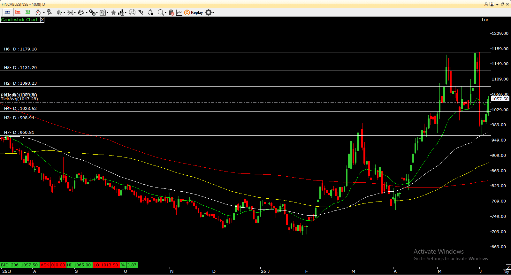Click the circular shuffle compare icon
The width and height of the screenshot is (511, 275).
click(x=132, y=12)
